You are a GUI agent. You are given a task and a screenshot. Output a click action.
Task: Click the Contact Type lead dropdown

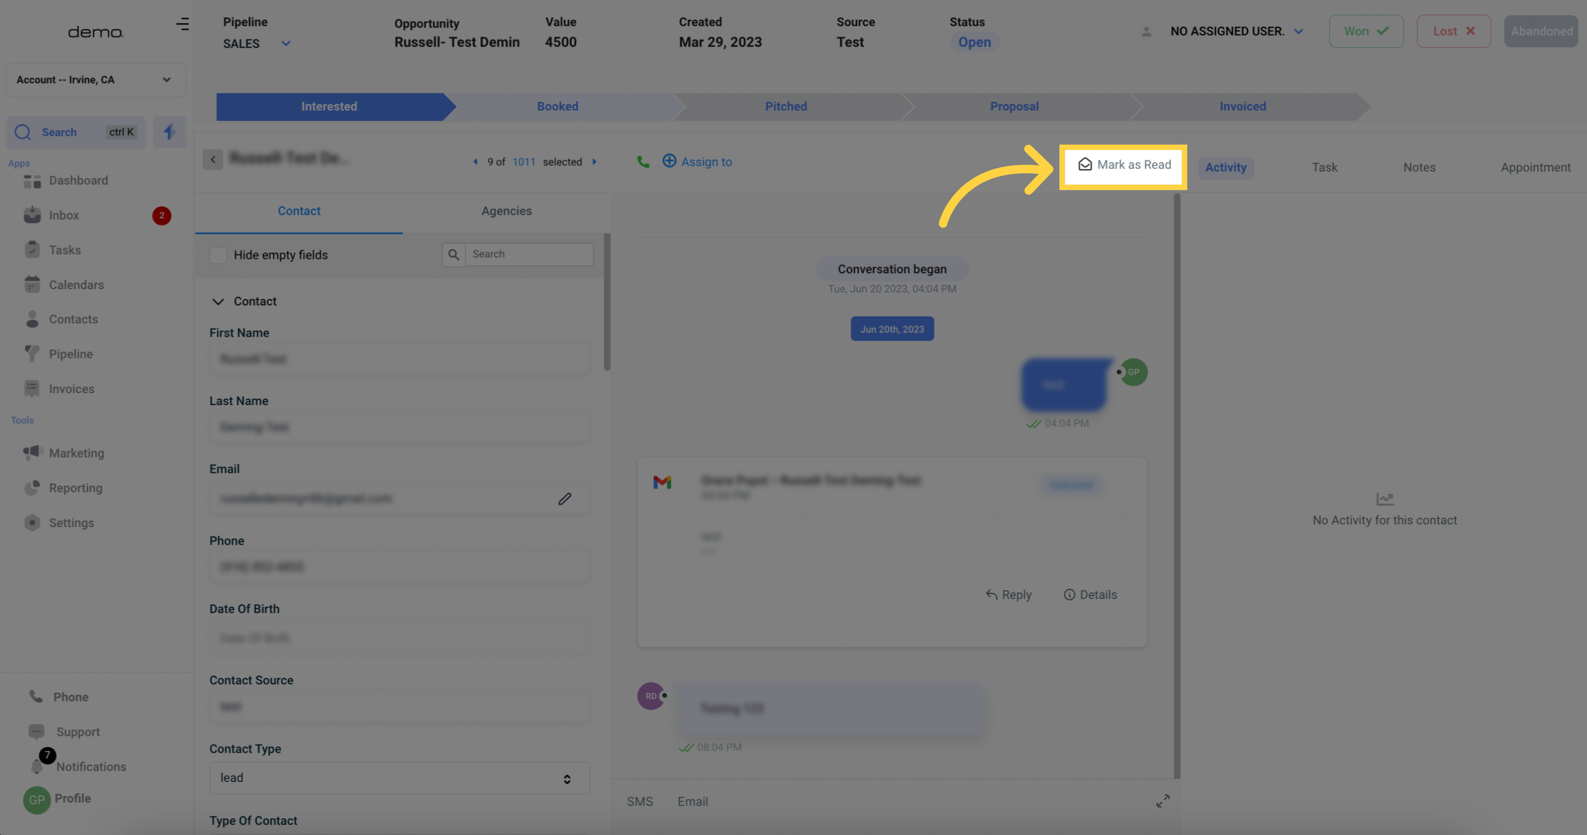point(397,778)
